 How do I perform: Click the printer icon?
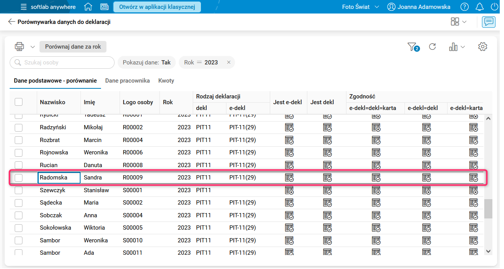pyautogui.click(x=19, y=47)
